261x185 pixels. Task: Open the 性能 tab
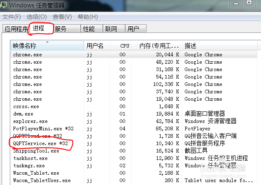coord(91,29)
